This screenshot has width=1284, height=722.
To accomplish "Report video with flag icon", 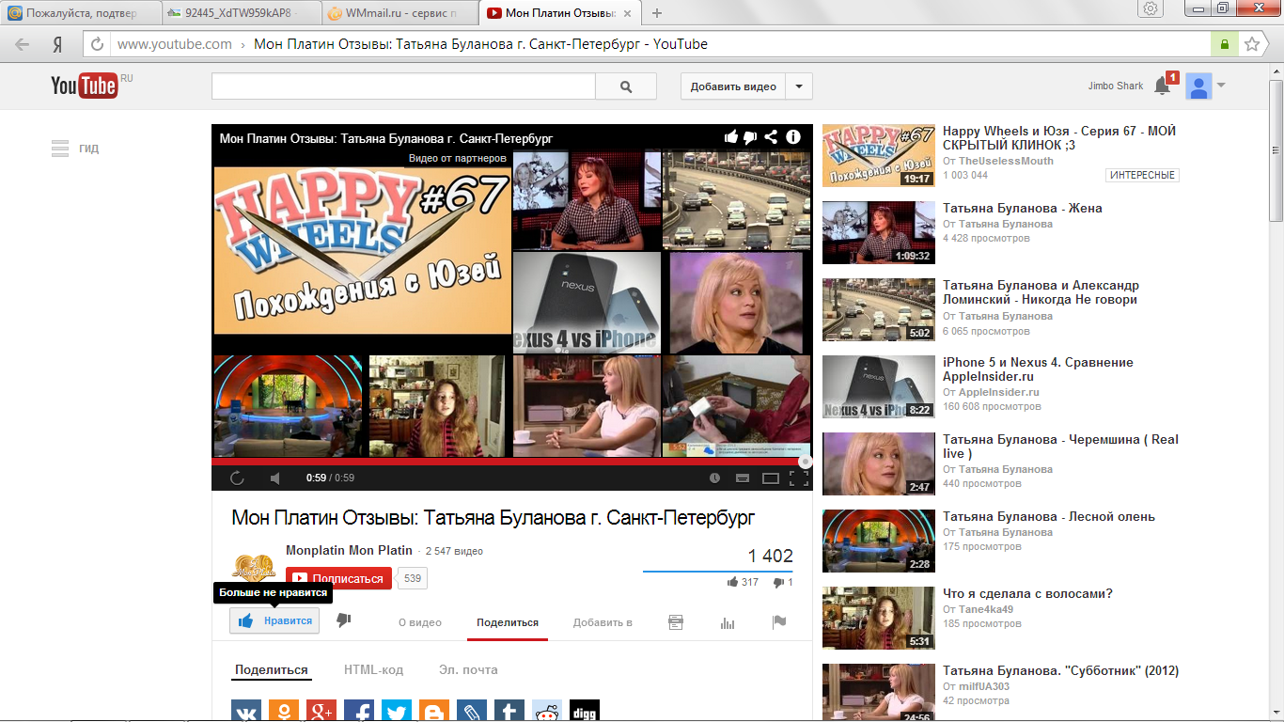I will [x=778, y=622].
